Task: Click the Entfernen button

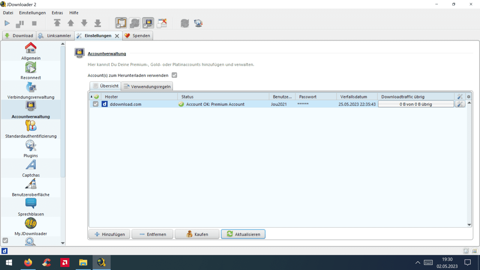Action: [152, 234]
